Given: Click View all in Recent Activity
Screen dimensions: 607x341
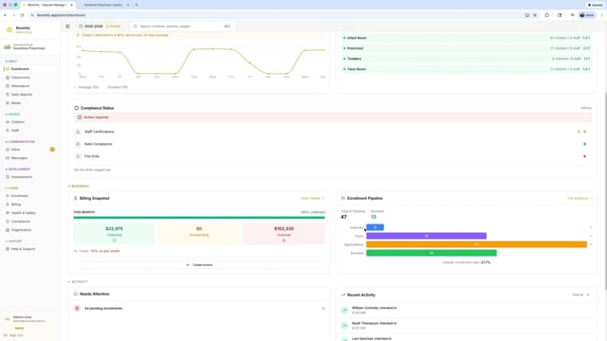Looking at the screenshot, I should (x=580, y=295).
